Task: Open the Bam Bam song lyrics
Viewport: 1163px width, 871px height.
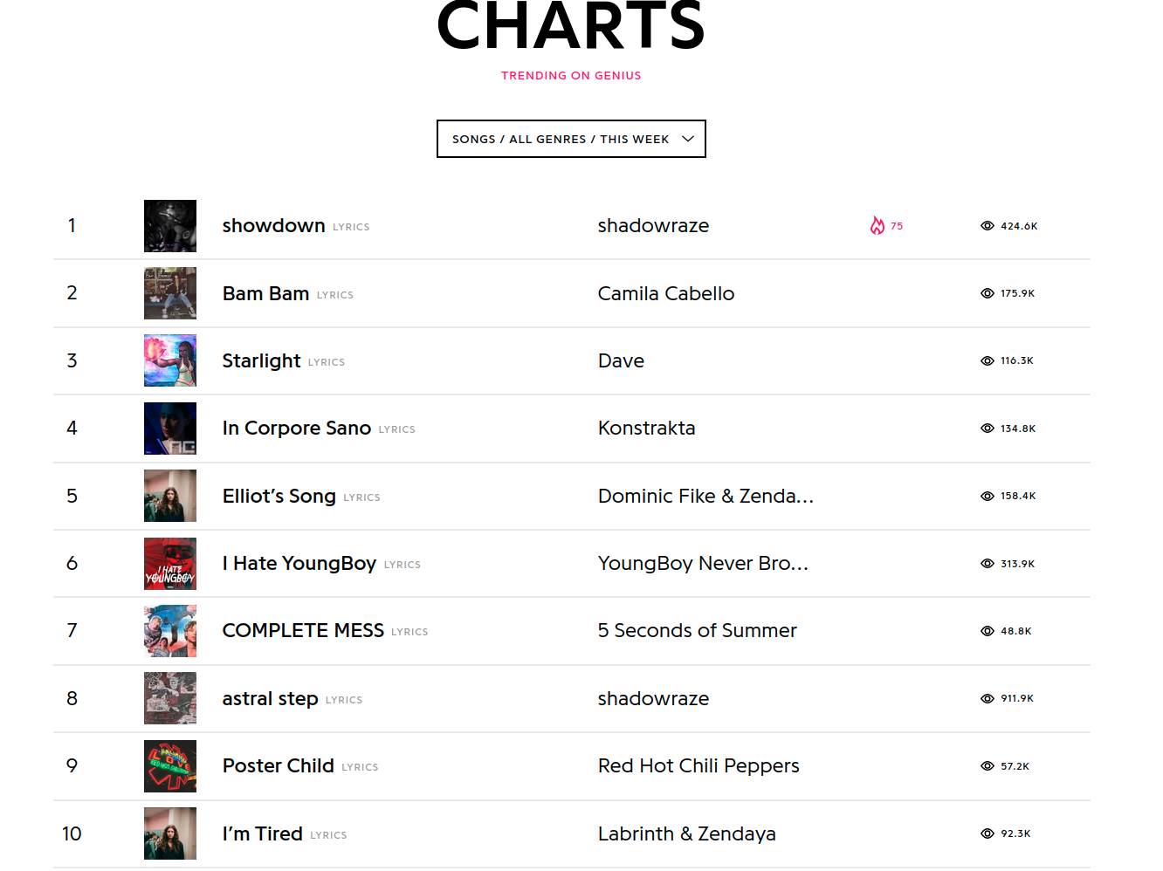Action: pos(265,293)
